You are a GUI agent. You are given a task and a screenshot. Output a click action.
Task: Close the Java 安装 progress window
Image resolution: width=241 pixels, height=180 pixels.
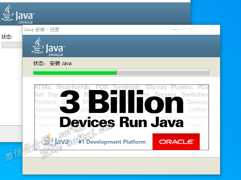point(211,30)
